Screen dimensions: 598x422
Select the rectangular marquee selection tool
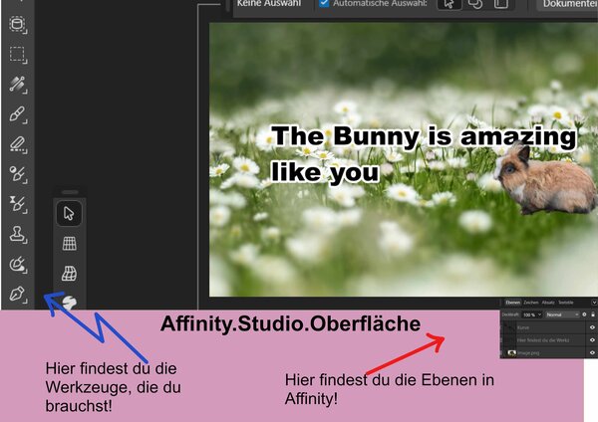(x=17, y=54)
